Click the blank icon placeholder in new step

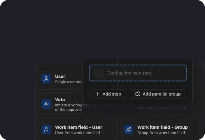(x=99, y=73)
